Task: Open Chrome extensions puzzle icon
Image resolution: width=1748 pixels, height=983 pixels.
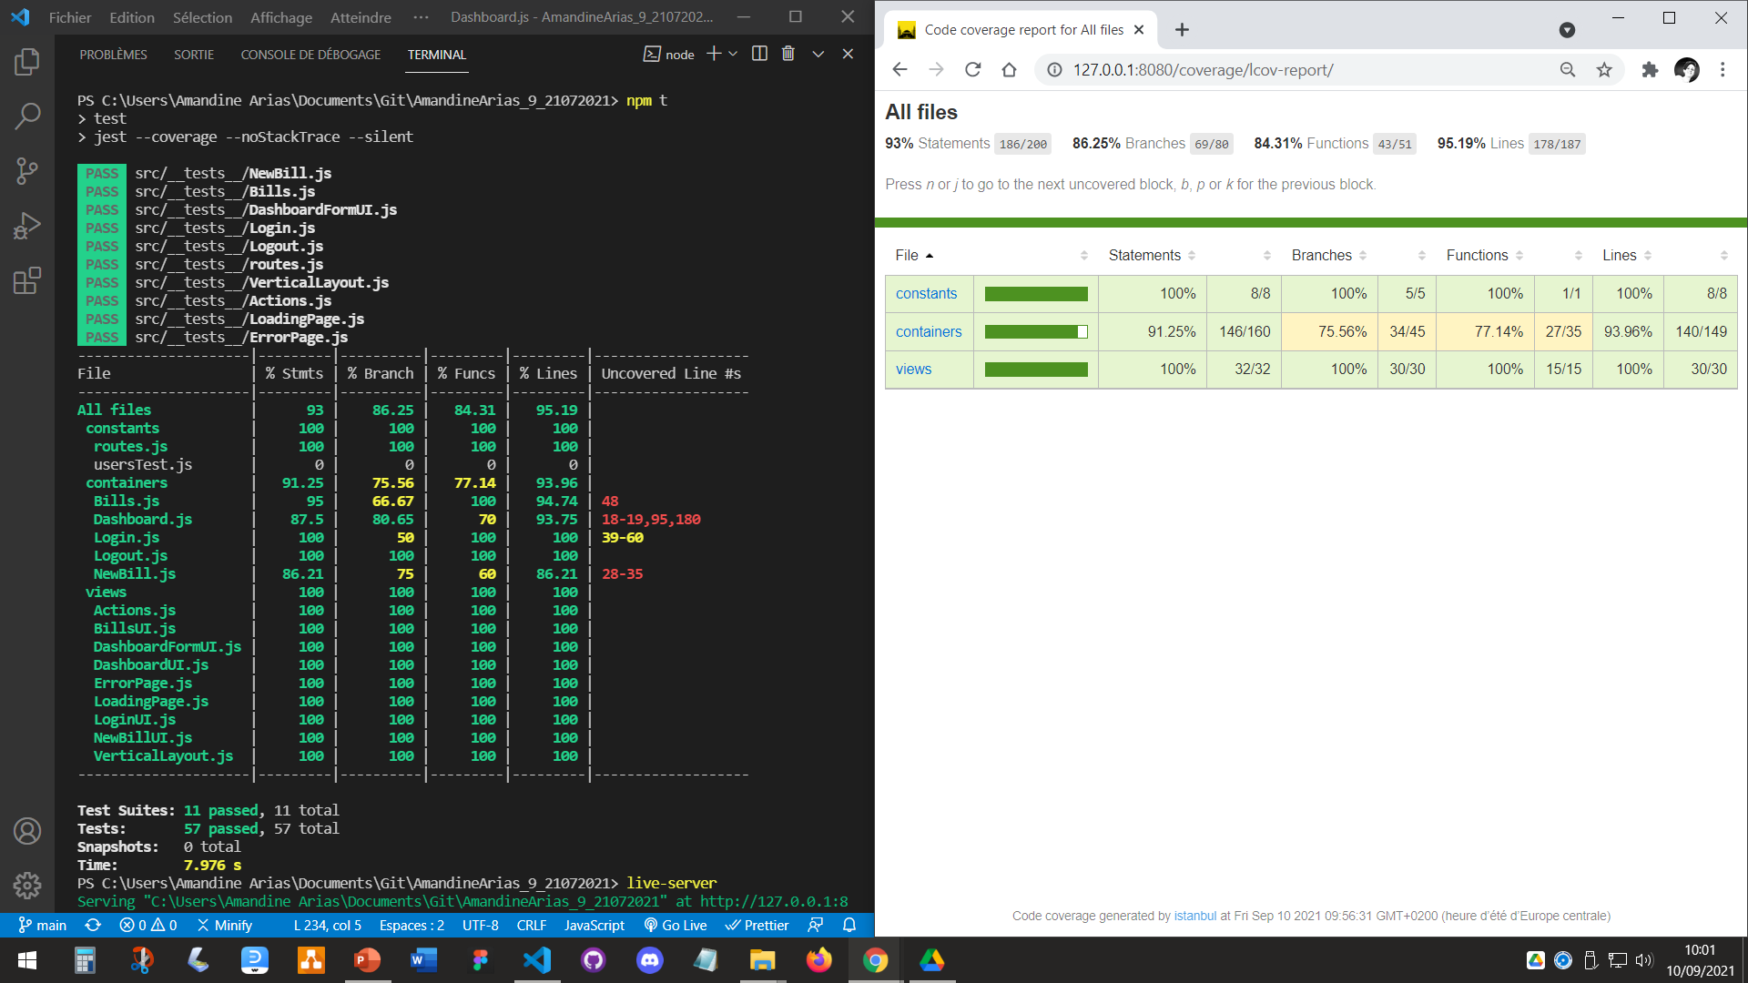Action: pyautogui.click(x=1650, y=70)
